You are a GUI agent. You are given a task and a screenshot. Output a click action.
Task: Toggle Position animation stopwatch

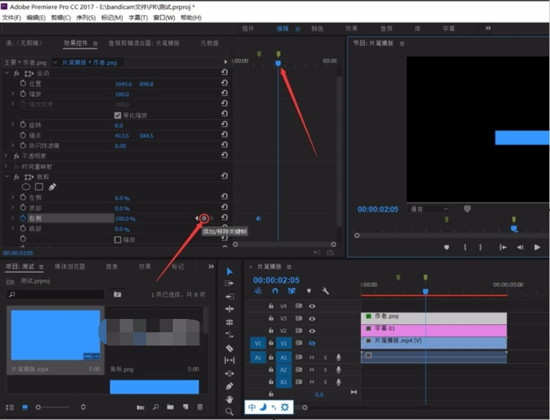pyautogui.click(x=23, y=84)
